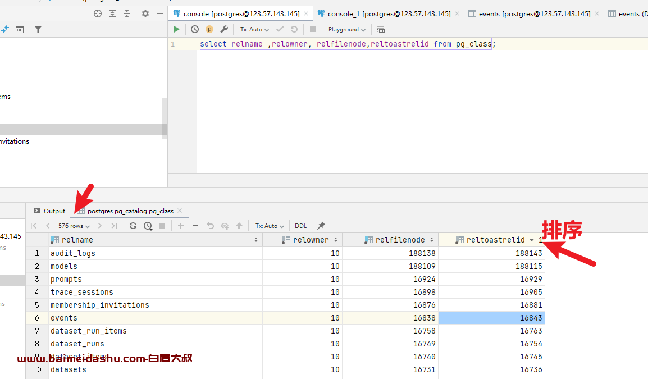
Task: Go to previous page of results
Action: 48,226
